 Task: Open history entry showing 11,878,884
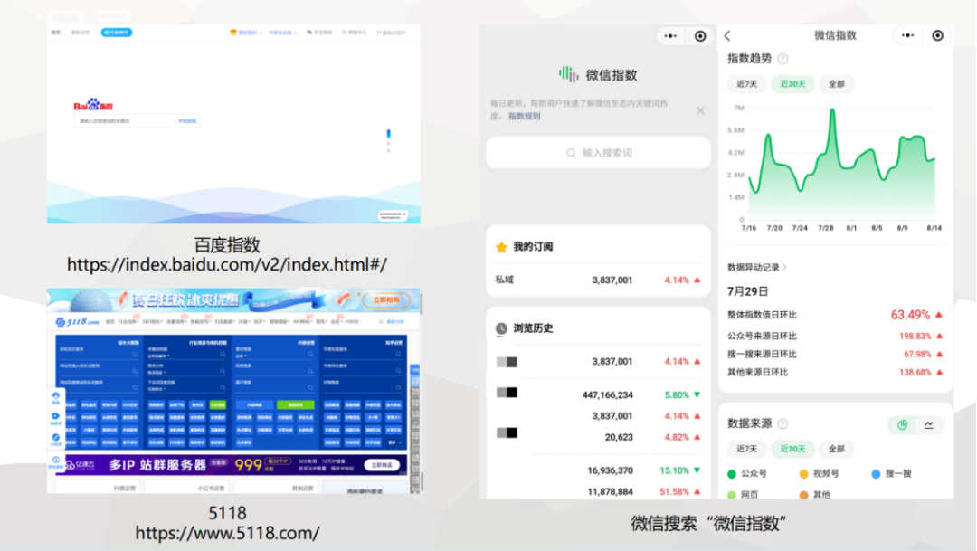click(598, 492)
